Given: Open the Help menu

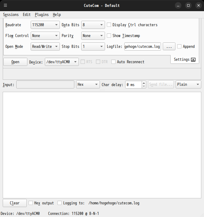Looking at the screenshot, I should coord(57,14).
